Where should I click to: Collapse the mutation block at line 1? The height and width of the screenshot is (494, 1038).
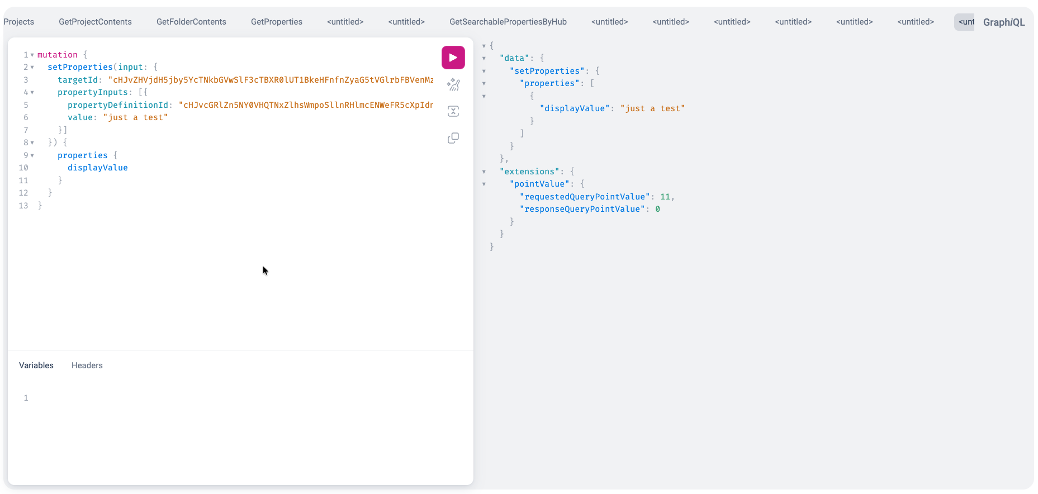[x=32, y=55]
